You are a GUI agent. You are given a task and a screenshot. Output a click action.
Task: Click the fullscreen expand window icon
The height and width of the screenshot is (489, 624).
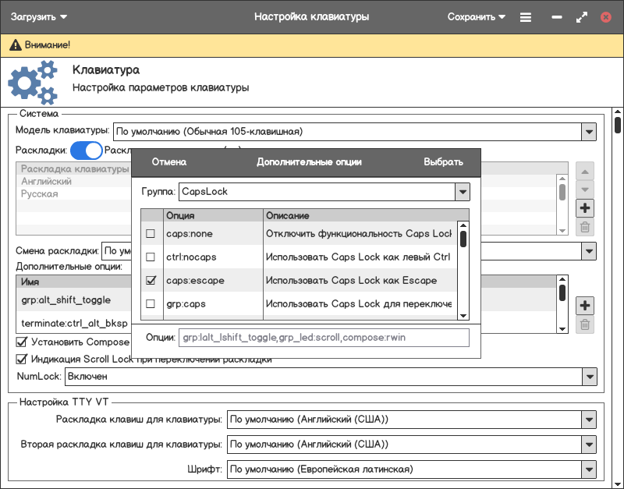(581, 16)
